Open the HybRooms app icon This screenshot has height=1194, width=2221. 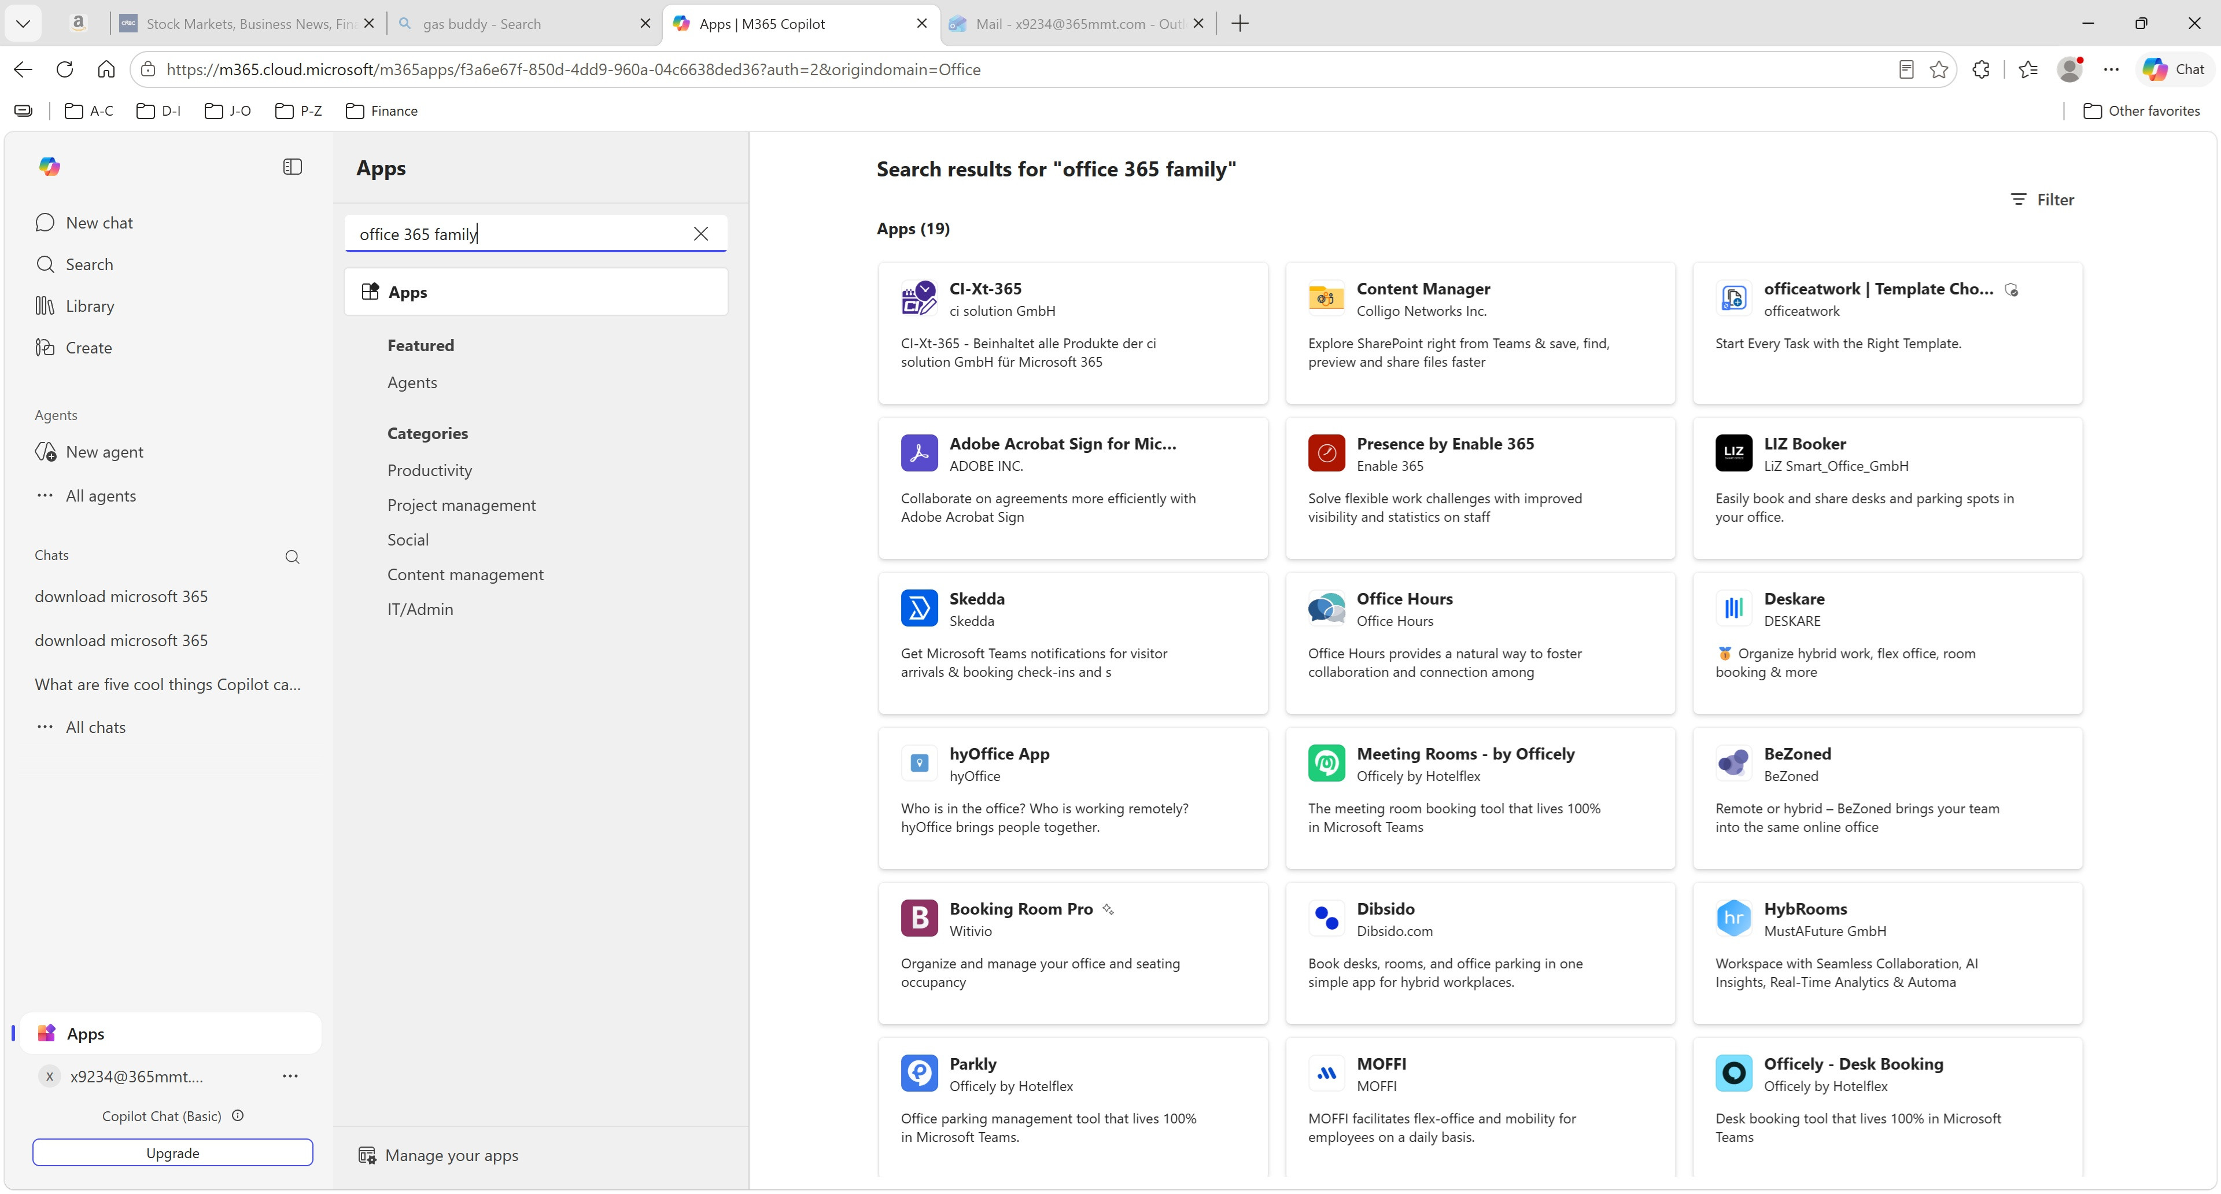coord(1734,918)
